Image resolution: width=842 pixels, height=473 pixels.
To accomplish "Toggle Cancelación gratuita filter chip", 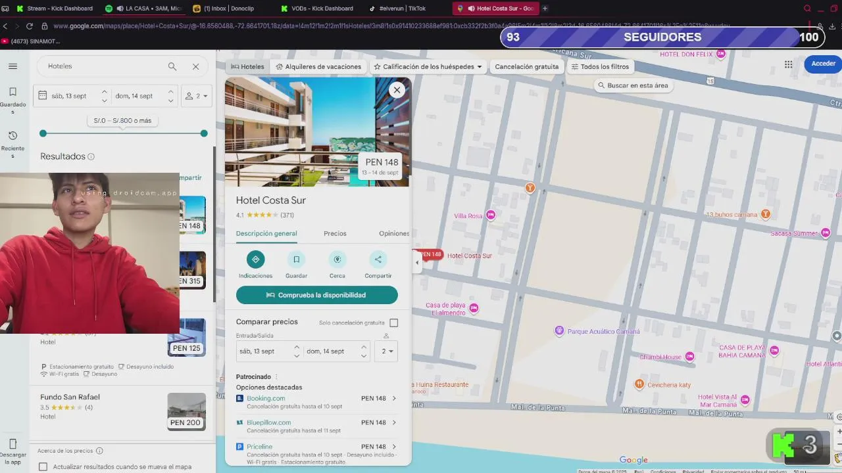I will click(x=526, y=66).
